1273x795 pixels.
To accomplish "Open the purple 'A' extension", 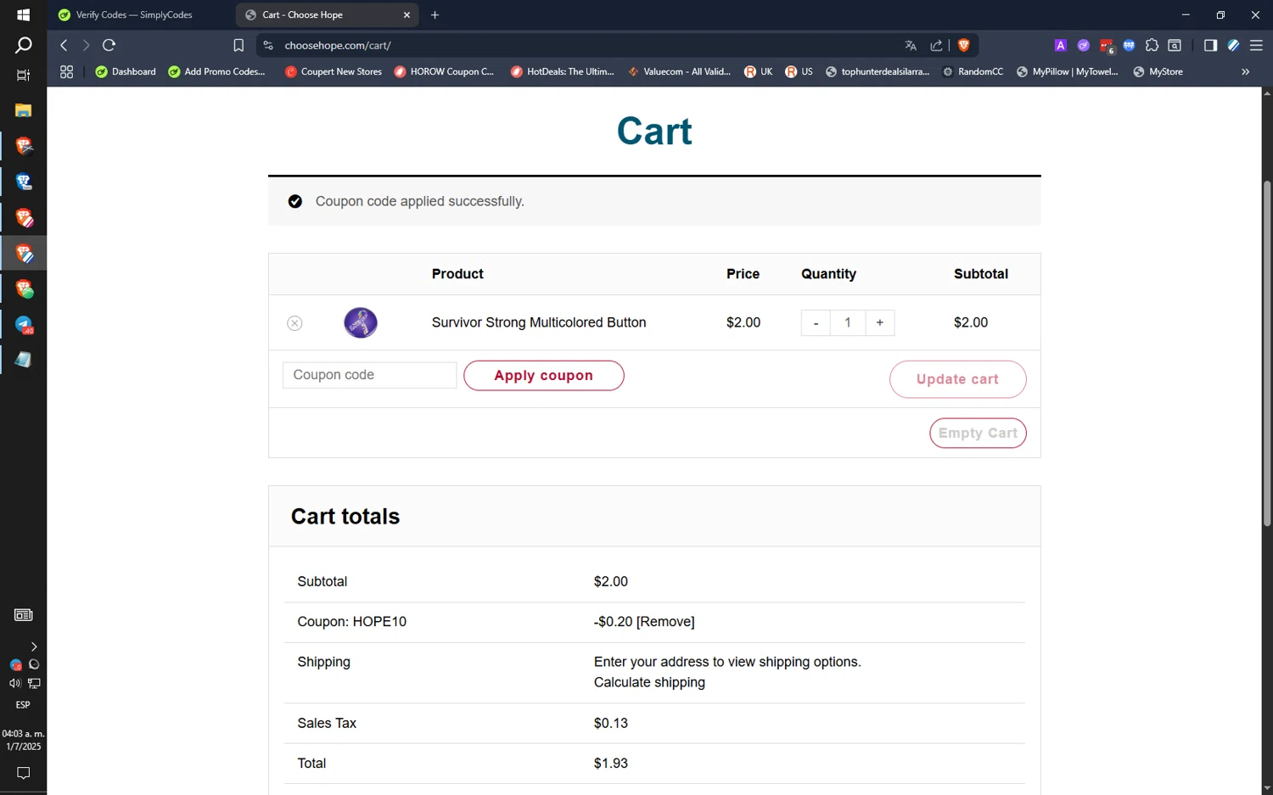I will click(1060, 46).
